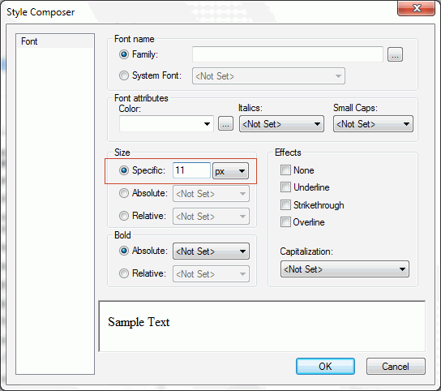Open the Bold Absolute weight dropdown
This screenshot has width=441, height=391.
click(211, 251)
